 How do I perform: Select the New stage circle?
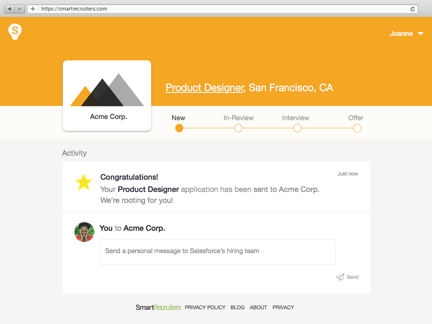pos(179,128)
